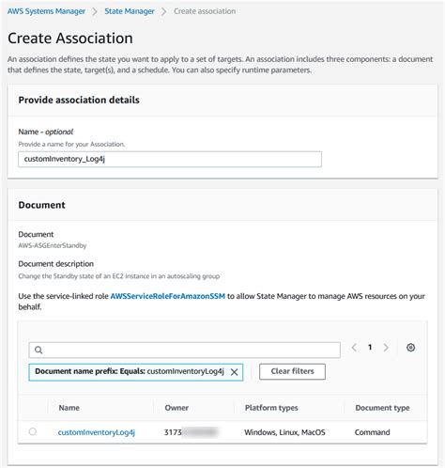Click the Create association breadcrumb text
The image size is (445, 468).
click(205, 11)
